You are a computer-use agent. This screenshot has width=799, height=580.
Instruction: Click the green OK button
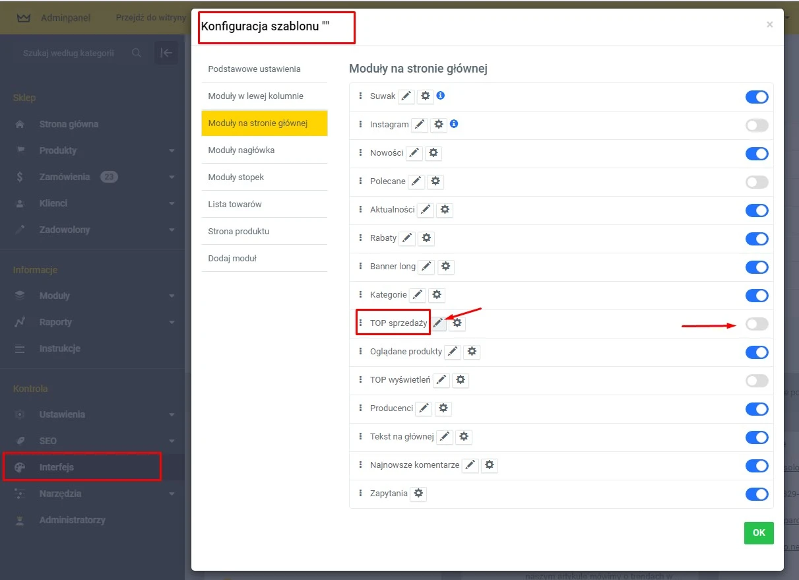pyautogui.click(x=758, y=532)
